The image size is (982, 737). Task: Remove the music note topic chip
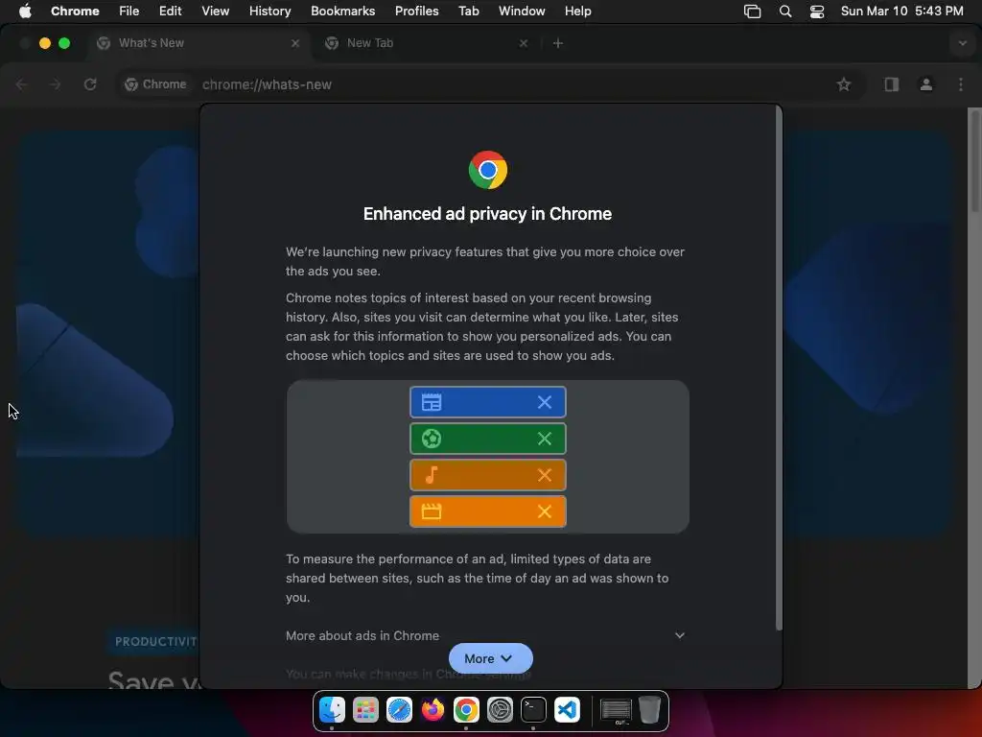(545, 475)
